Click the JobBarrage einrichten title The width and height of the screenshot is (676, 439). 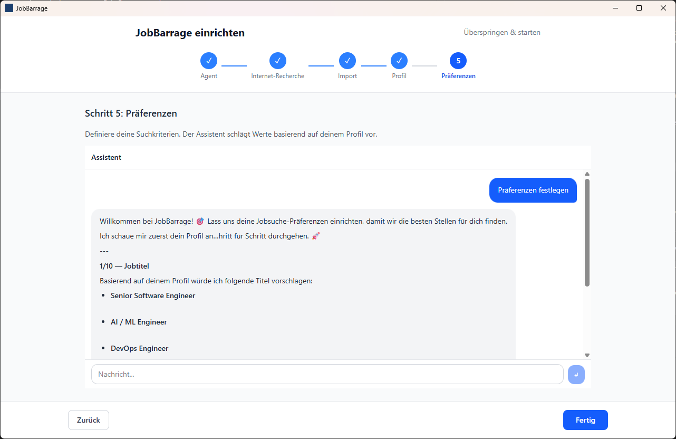[190, 33]
